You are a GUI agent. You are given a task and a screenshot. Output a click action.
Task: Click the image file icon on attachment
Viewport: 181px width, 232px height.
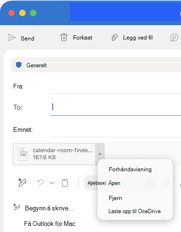click(x=23, y=154)
